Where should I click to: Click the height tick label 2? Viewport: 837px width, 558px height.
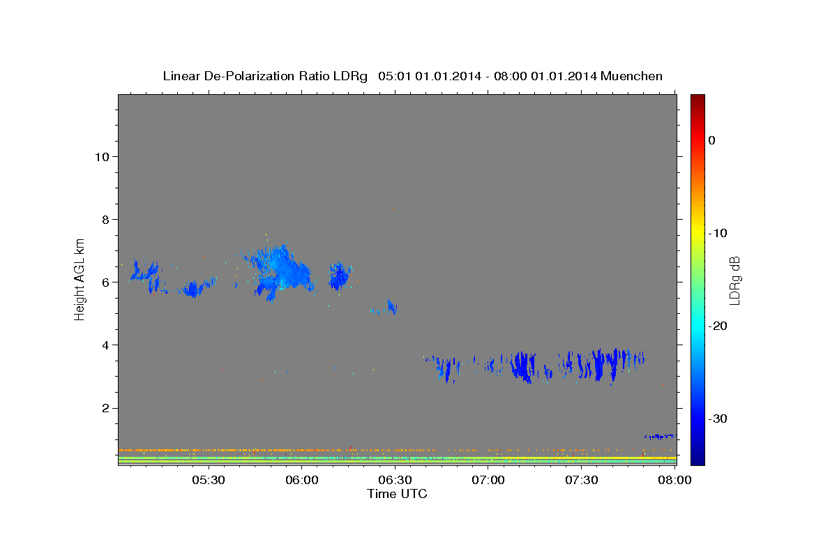click(x=104, y=407)
